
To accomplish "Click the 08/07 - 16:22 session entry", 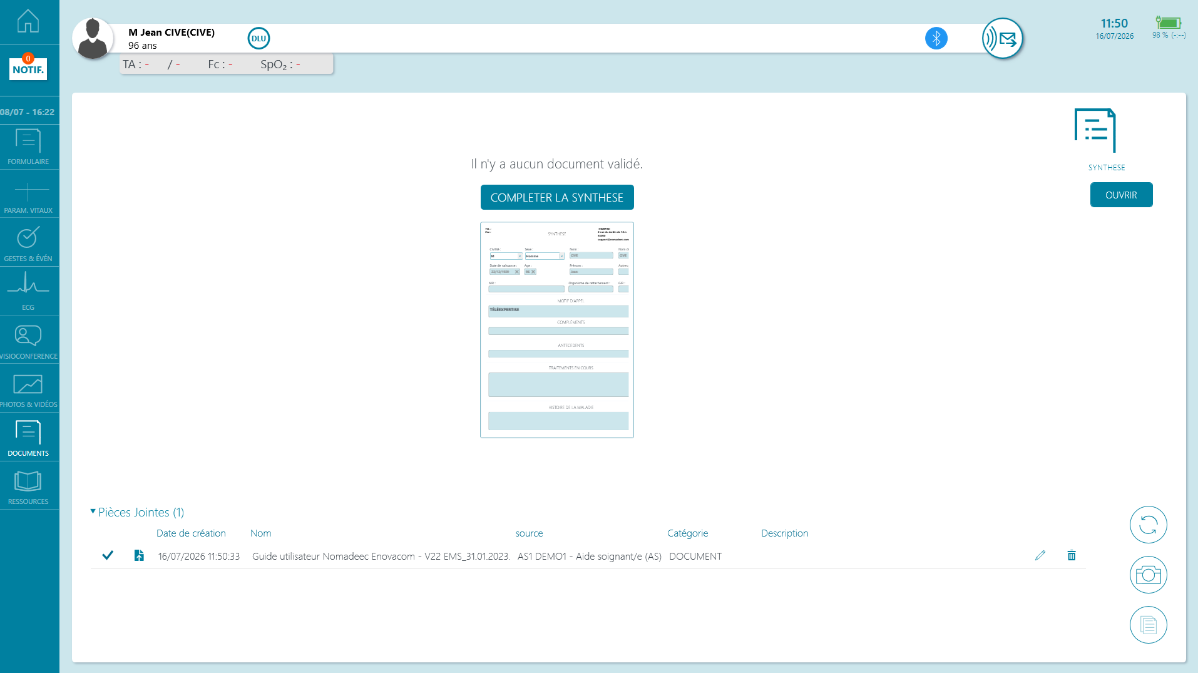I will tap(28, 112).
